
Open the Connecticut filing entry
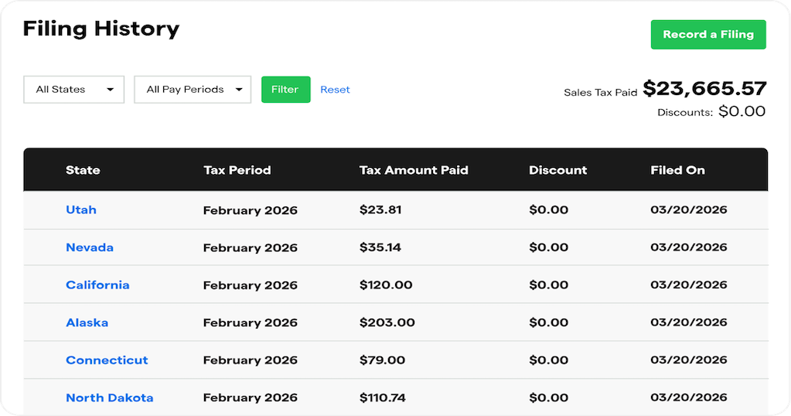107,360
